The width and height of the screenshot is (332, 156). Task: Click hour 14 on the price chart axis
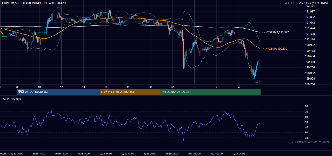(x=84, y=87)
